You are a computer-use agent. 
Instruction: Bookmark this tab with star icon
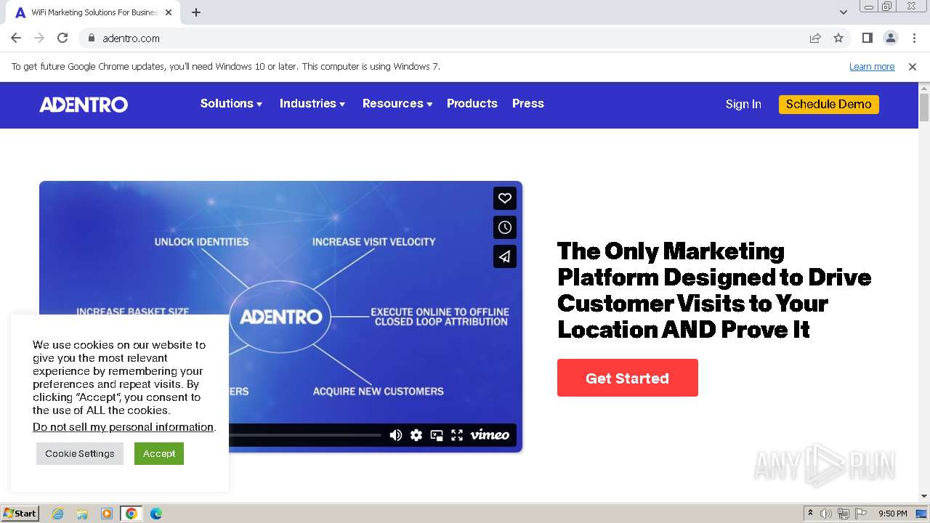coord(838,38)
